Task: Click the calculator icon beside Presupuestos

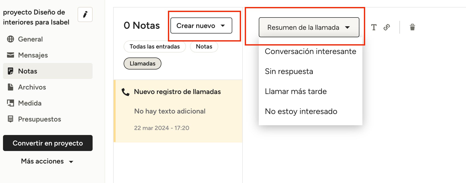Action: [x=11, y=119]
